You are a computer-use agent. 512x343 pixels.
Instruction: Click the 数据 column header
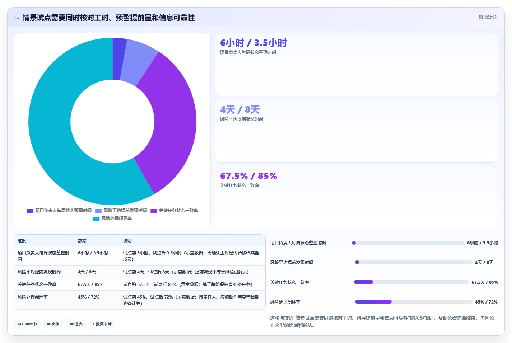coord(82,241)
